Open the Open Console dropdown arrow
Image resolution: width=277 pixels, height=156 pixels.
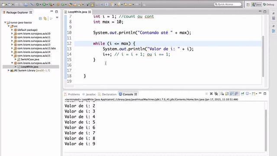tap(257, 94)
